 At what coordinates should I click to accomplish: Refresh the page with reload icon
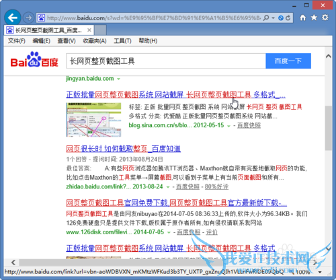coord(288,17)
